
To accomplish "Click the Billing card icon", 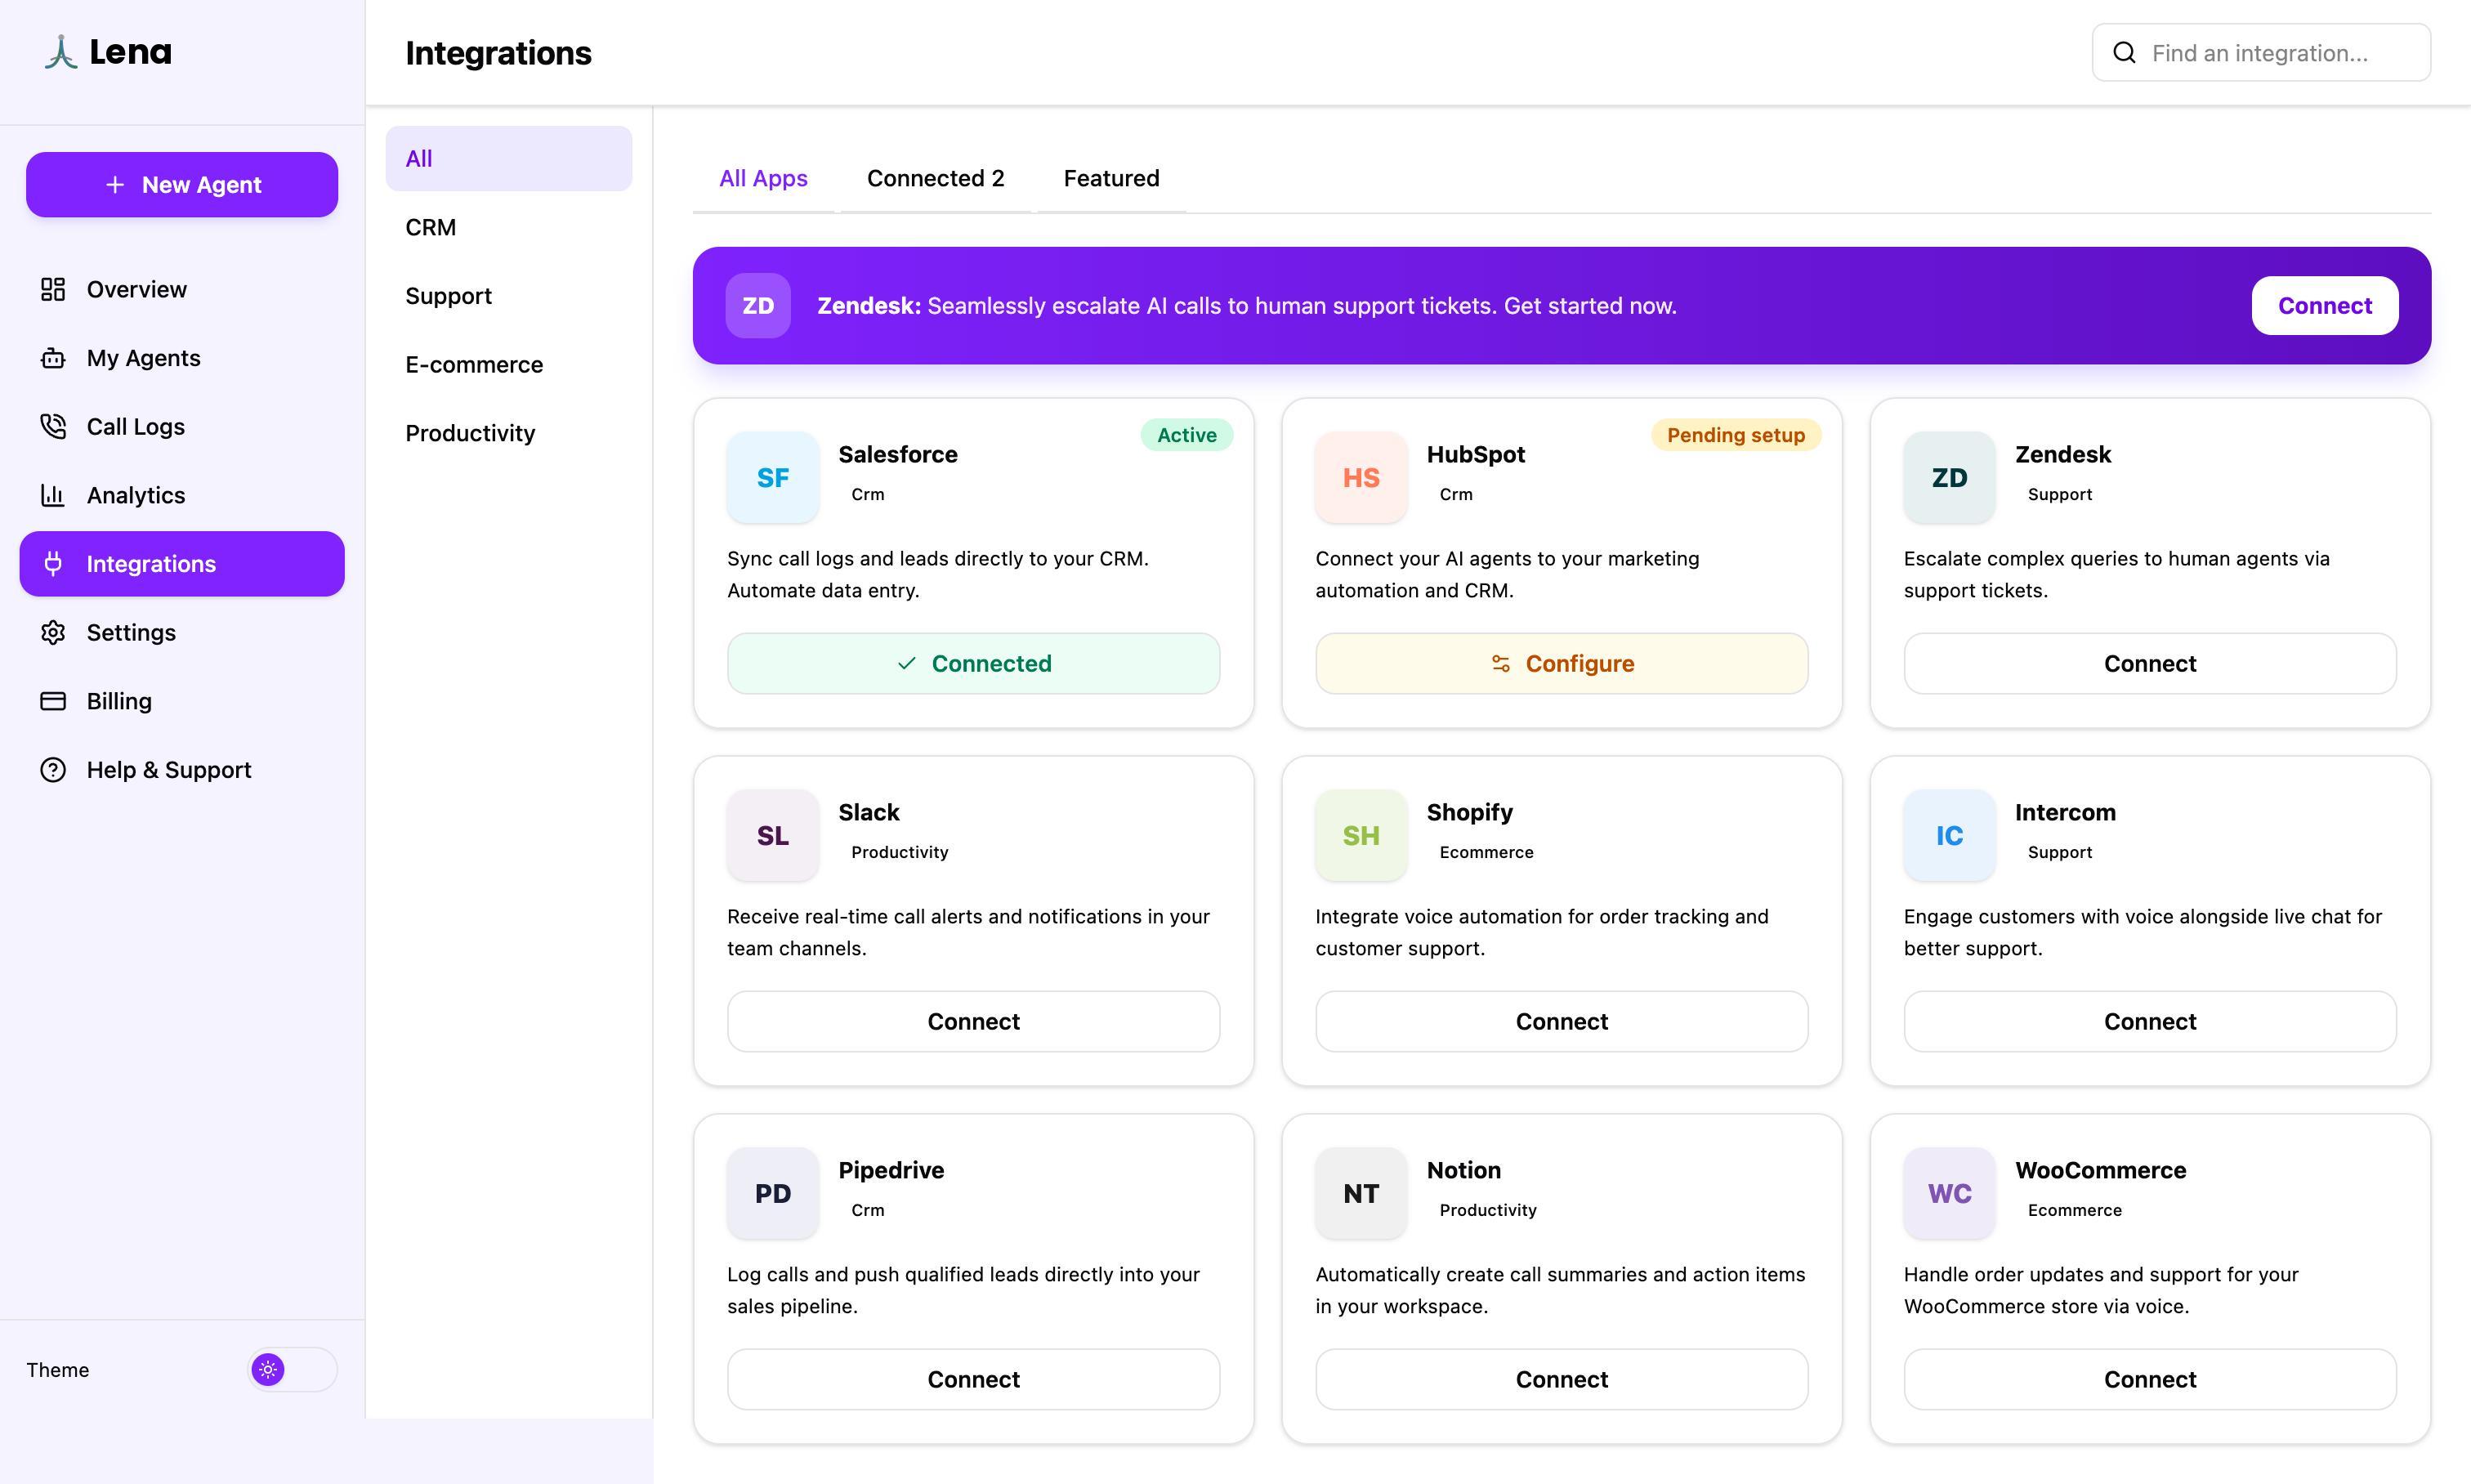I will coord(53,701).
